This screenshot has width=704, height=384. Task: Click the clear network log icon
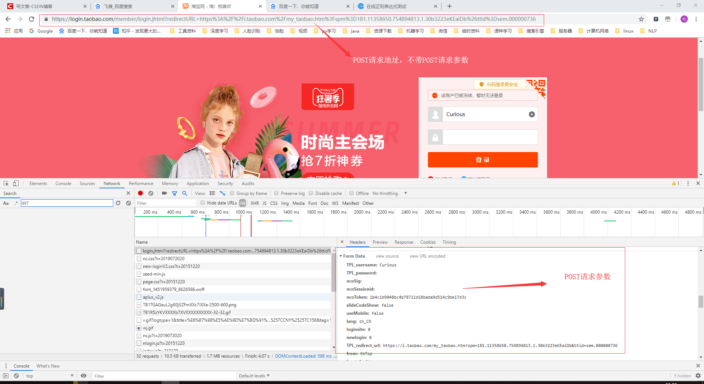pos(151,193)
